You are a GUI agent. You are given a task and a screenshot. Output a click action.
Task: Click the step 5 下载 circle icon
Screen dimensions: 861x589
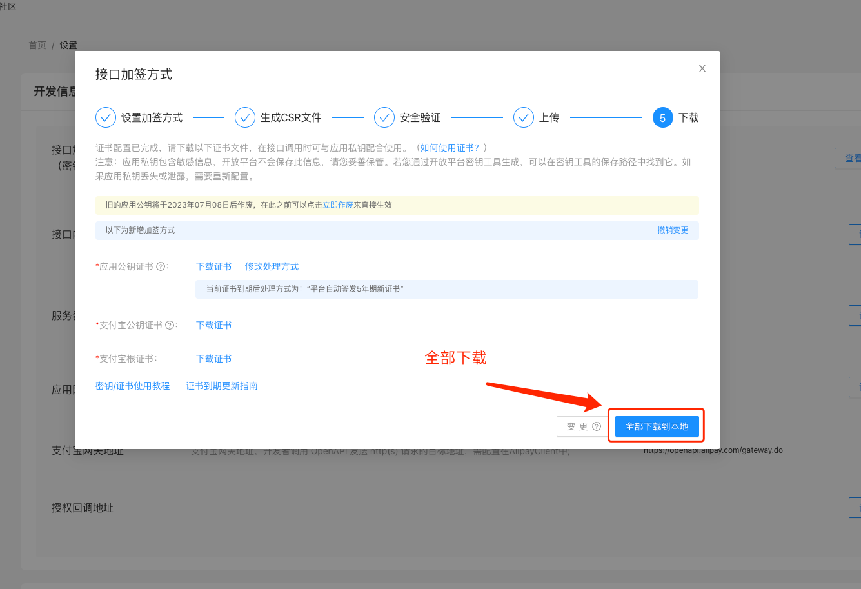click(x=663, y=117)
